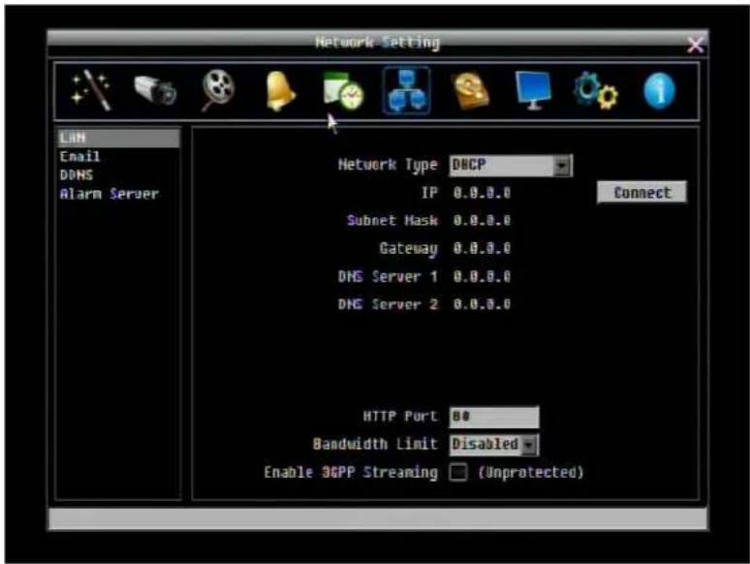Image resolution: width=750 pixels, height=564 pixels.
Task: Select Alarm Server in the left menu
Action: [109, 194]
